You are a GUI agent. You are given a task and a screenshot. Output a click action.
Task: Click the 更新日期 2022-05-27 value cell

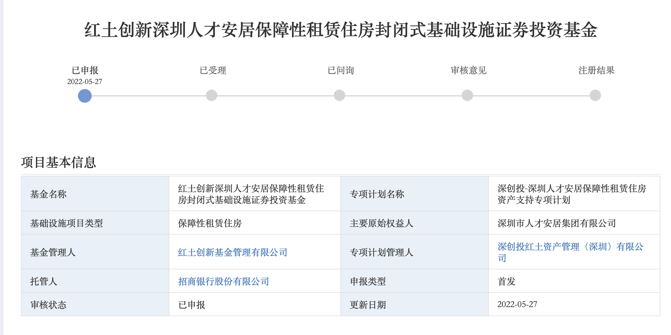pos(517,304)
